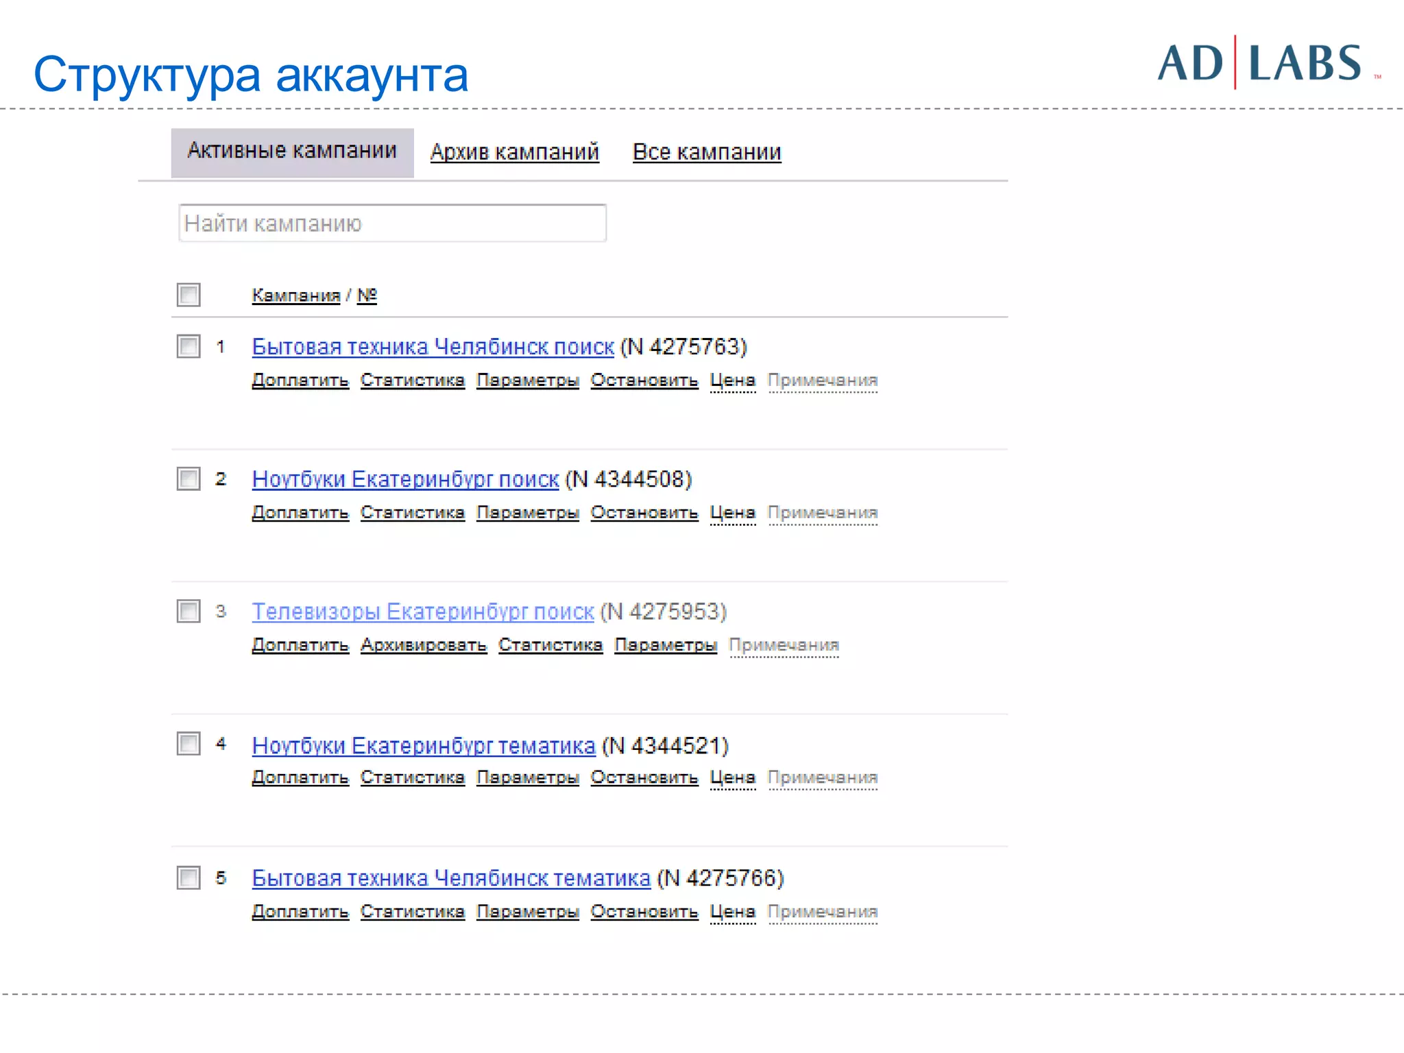The height and width of the screenshot is (1053, 1404).
Task: Check the box for campaign number 4
Action: point(189,743)
